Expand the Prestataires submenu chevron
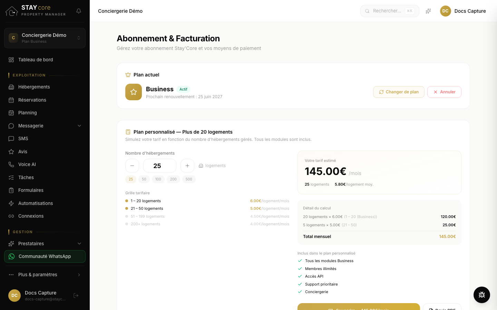This screenshot has height=310, width=497. [79, 244]
